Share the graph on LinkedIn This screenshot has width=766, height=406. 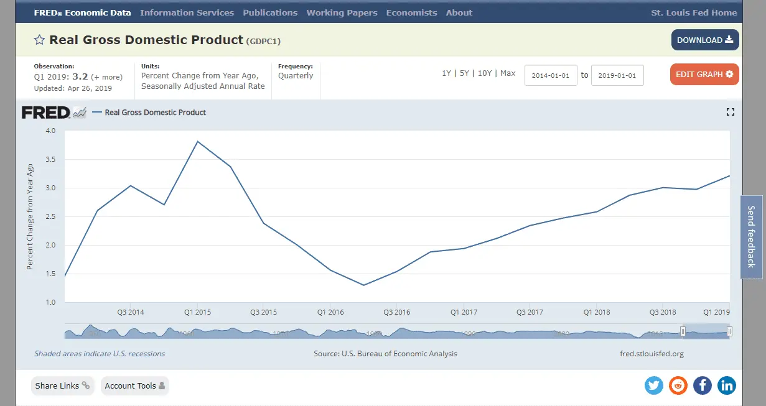tap(727, 385)
